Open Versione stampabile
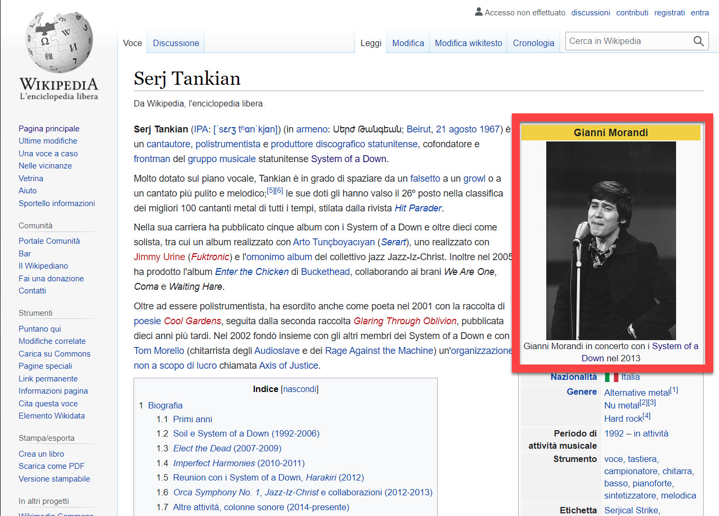 tap(54, 479)
